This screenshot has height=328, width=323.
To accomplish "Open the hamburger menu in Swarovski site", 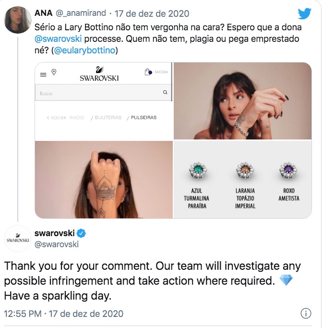I will point(43,75).
